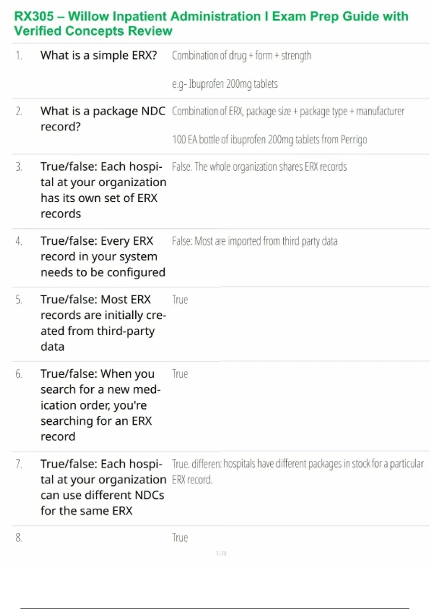Click the row number 8
Image resolution: width=430 pixels, height=609 pixels.
[x=19, y=538]
